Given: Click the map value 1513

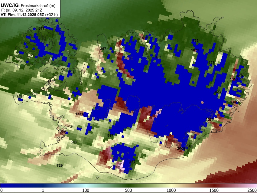Looking at the screenshot, I should tap(234, 79).
